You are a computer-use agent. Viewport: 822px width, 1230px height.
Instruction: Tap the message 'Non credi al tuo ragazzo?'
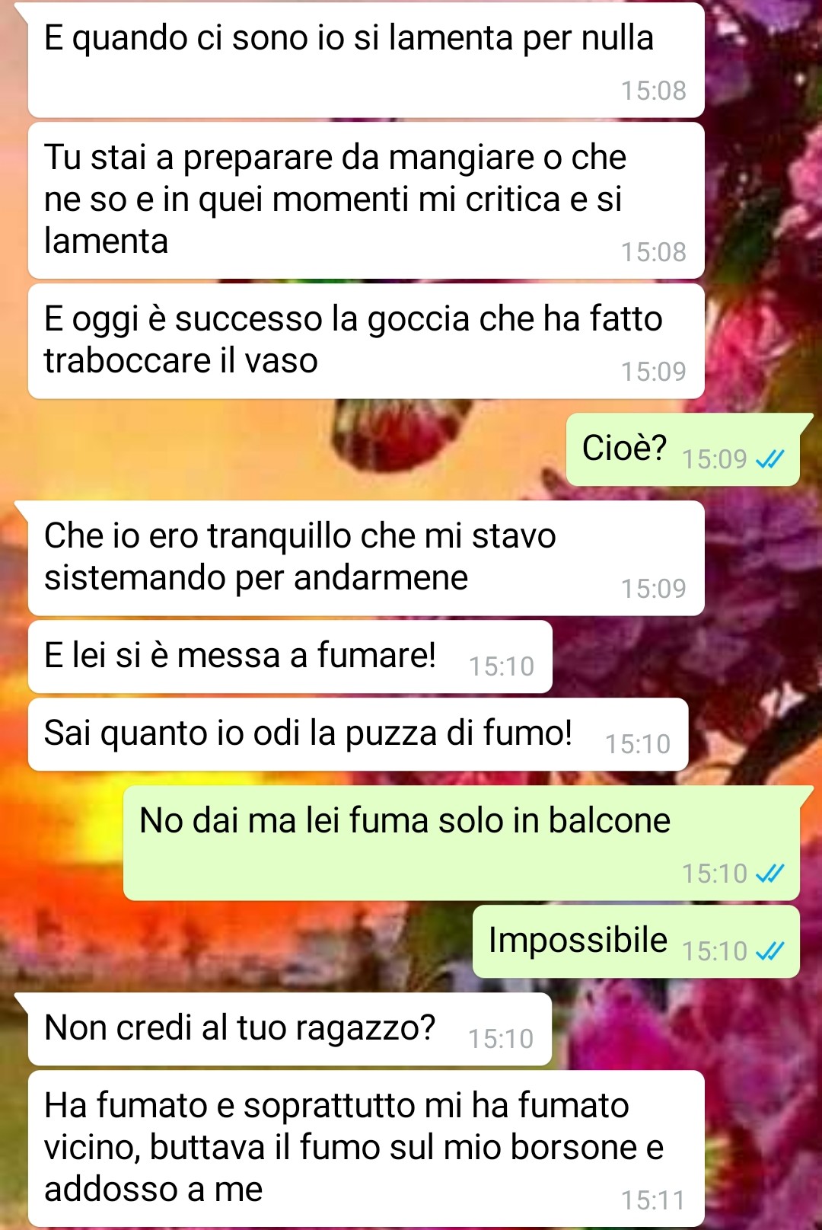(290, 1029)
